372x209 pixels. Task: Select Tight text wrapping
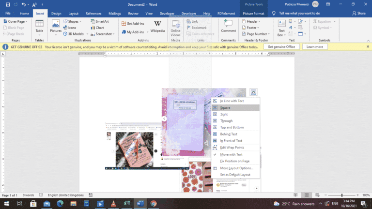coord(235,114)
